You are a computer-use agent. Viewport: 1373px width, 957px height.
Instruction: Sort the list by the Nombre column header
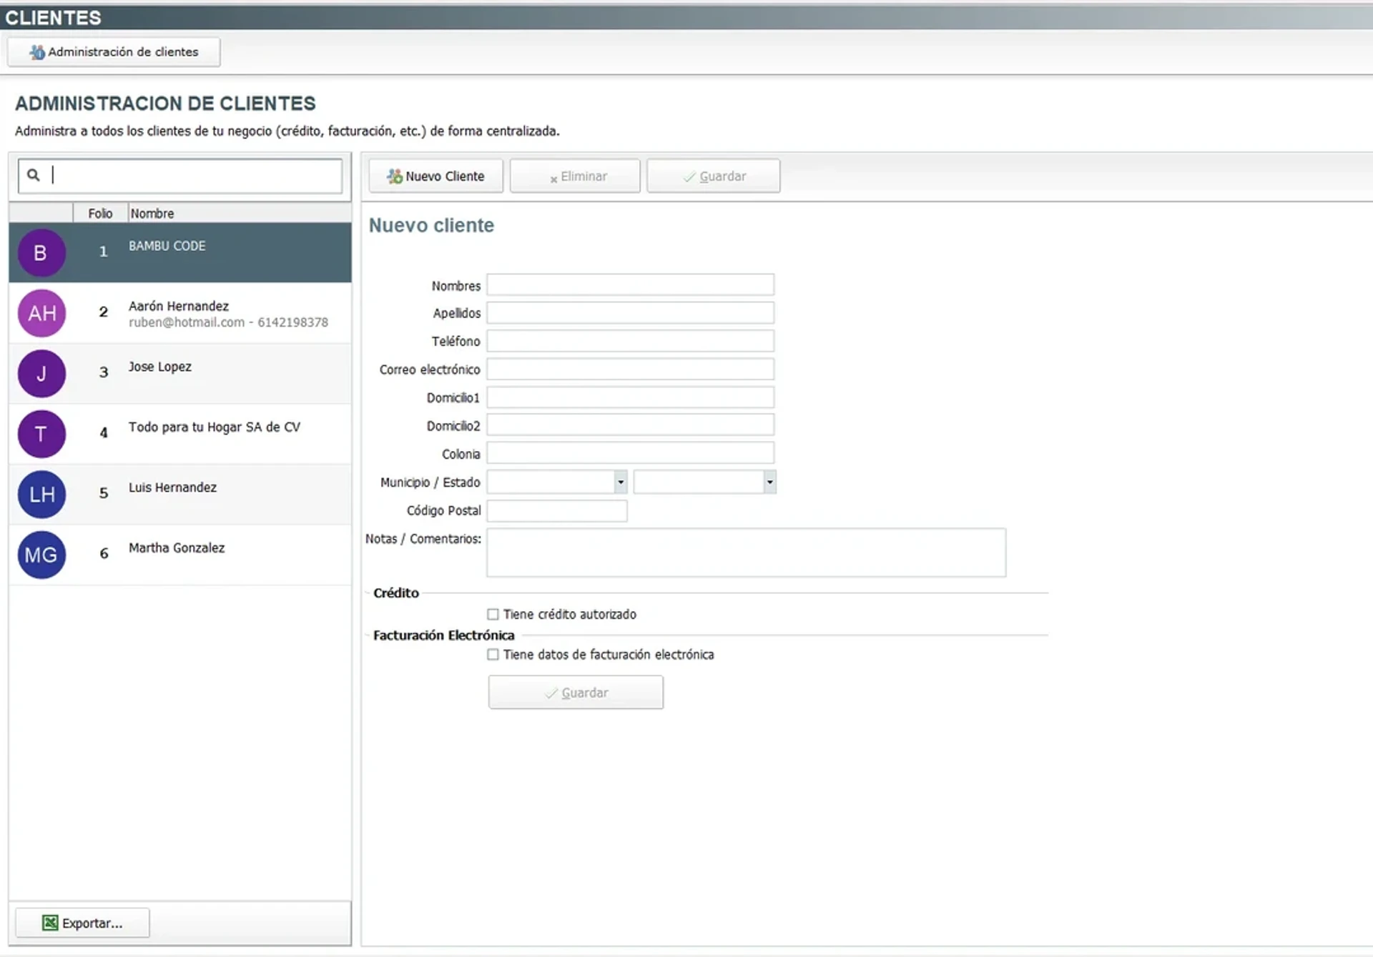(x=152, y=214)
